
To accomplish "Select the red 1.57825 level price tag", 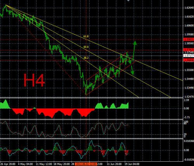I will [189, 50].
